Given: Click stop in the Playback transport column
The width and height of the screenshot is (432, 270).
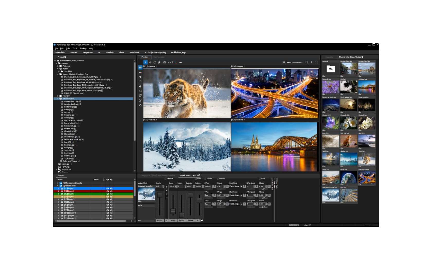Looking at the screenshot, I should click(x=167, y=191).
